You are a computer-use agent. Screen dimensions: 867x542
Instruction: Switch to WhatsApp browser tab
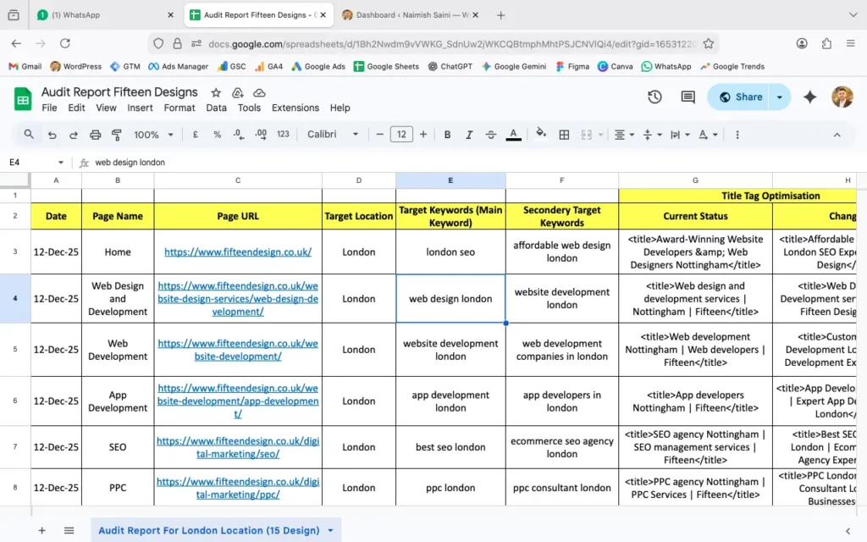click(100, 15)
